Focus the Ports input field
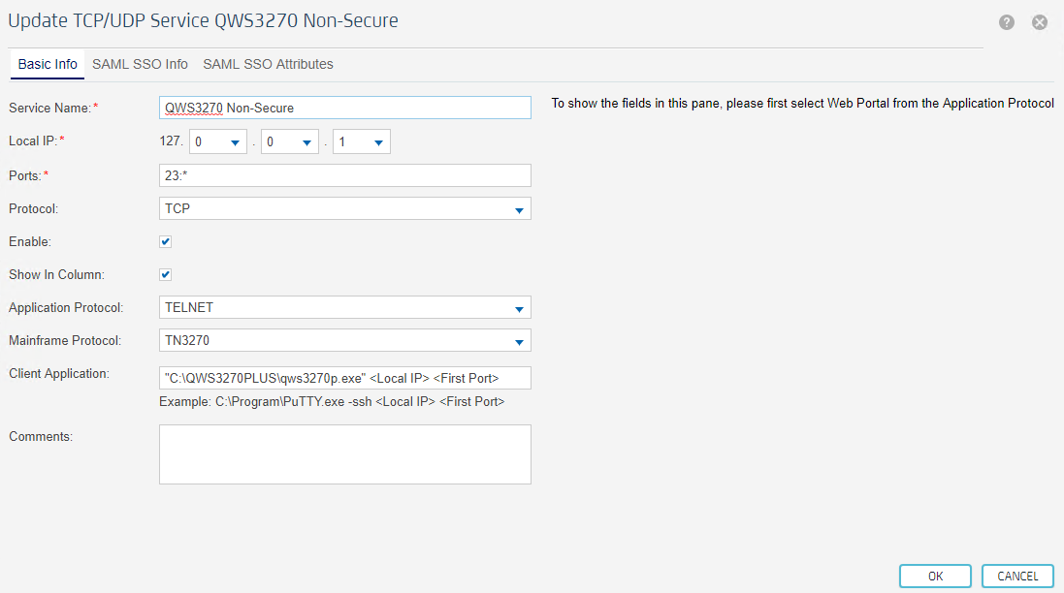This screenshot has height=593, width=1064. point(344,175)
